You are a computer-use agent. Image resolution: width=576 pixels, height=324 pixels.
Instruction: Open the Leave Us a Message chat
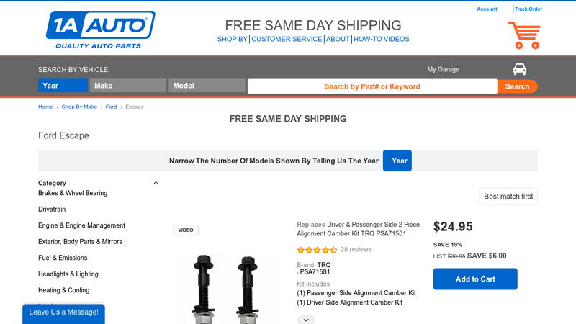click(x=63, y=312)
